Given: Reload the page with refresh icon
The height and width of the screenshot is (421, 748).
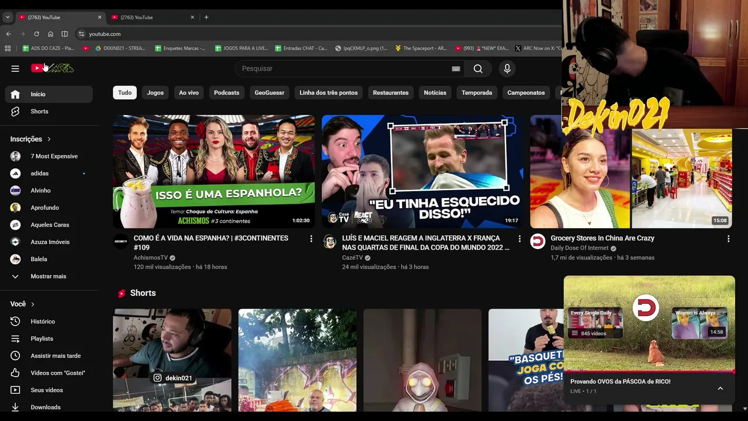Looking at the screenshot, I should click(x=36, y=34).
